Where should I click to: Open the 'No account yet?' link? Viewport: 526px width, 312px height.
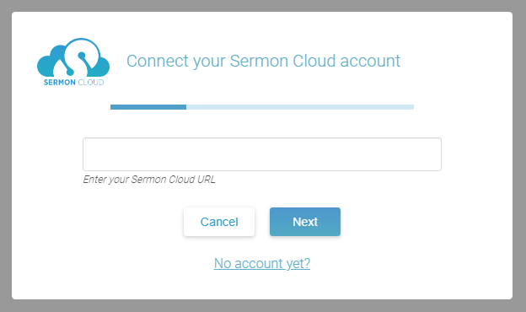tap(262, 263)
